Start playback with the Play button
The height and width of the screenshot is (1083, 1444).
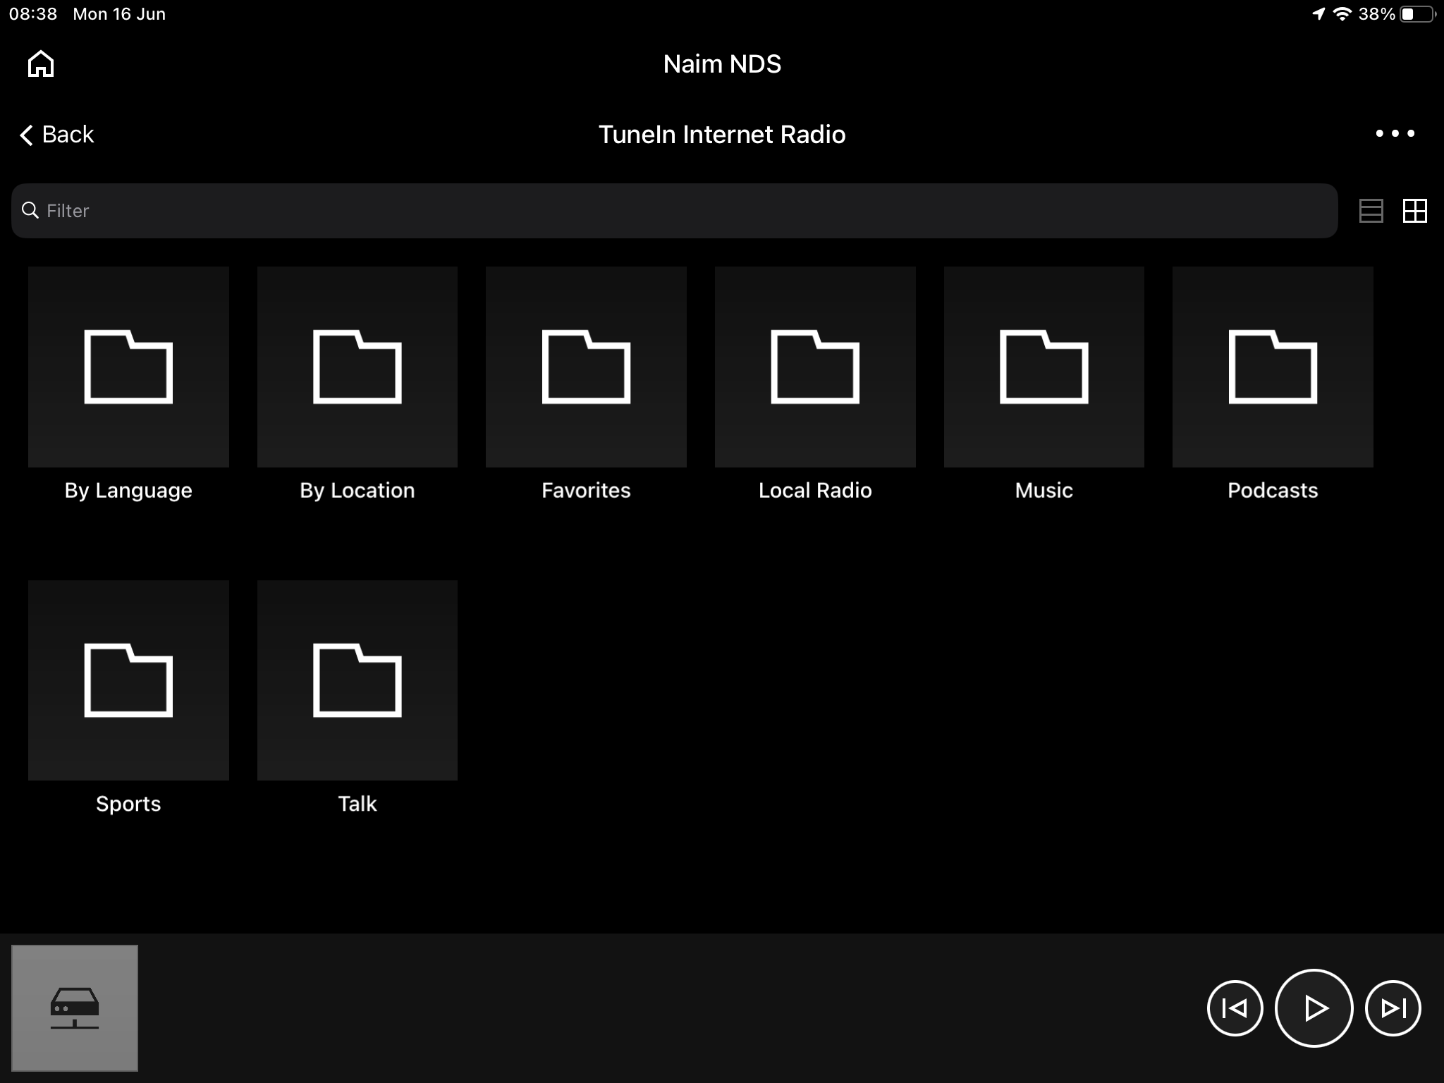(1314, 1008)
